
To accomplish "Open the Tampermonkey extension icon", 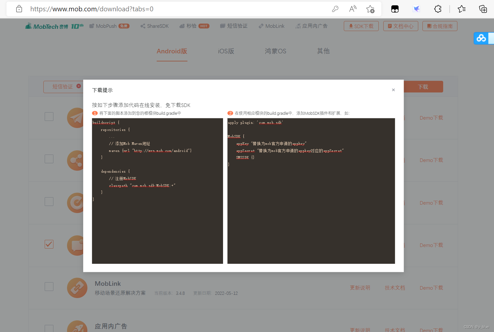I will [395, 9].
